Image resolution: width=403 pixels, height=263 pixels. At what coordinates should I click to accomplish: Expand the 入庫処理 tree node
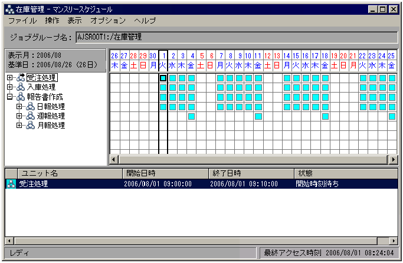click(x=10, y=87)
